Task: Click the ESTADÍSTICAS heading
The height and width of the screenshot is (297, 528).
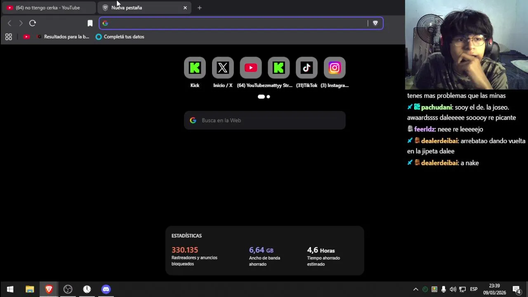Action: [186, 236]
